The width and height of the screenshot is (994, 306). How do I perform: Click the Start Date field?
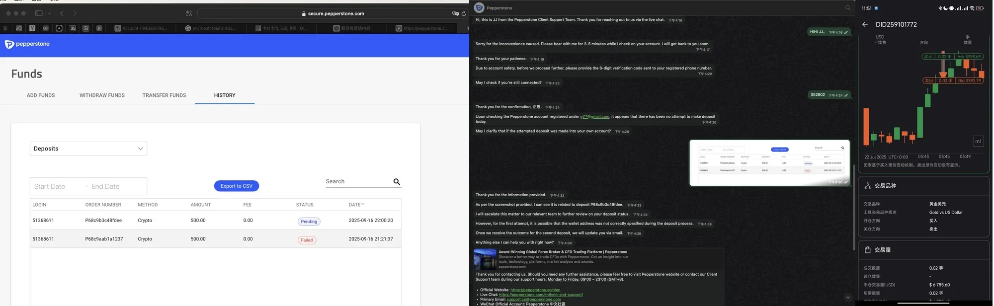tap(50, 186)
